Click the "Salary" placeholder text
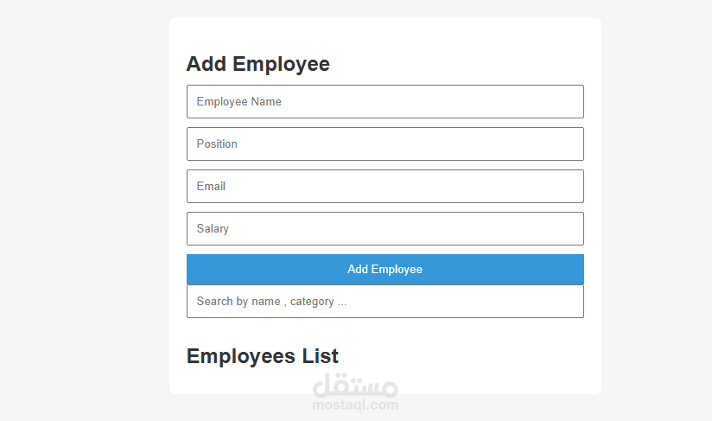This screenshot has width=712, height=421. tap(213, 229)
